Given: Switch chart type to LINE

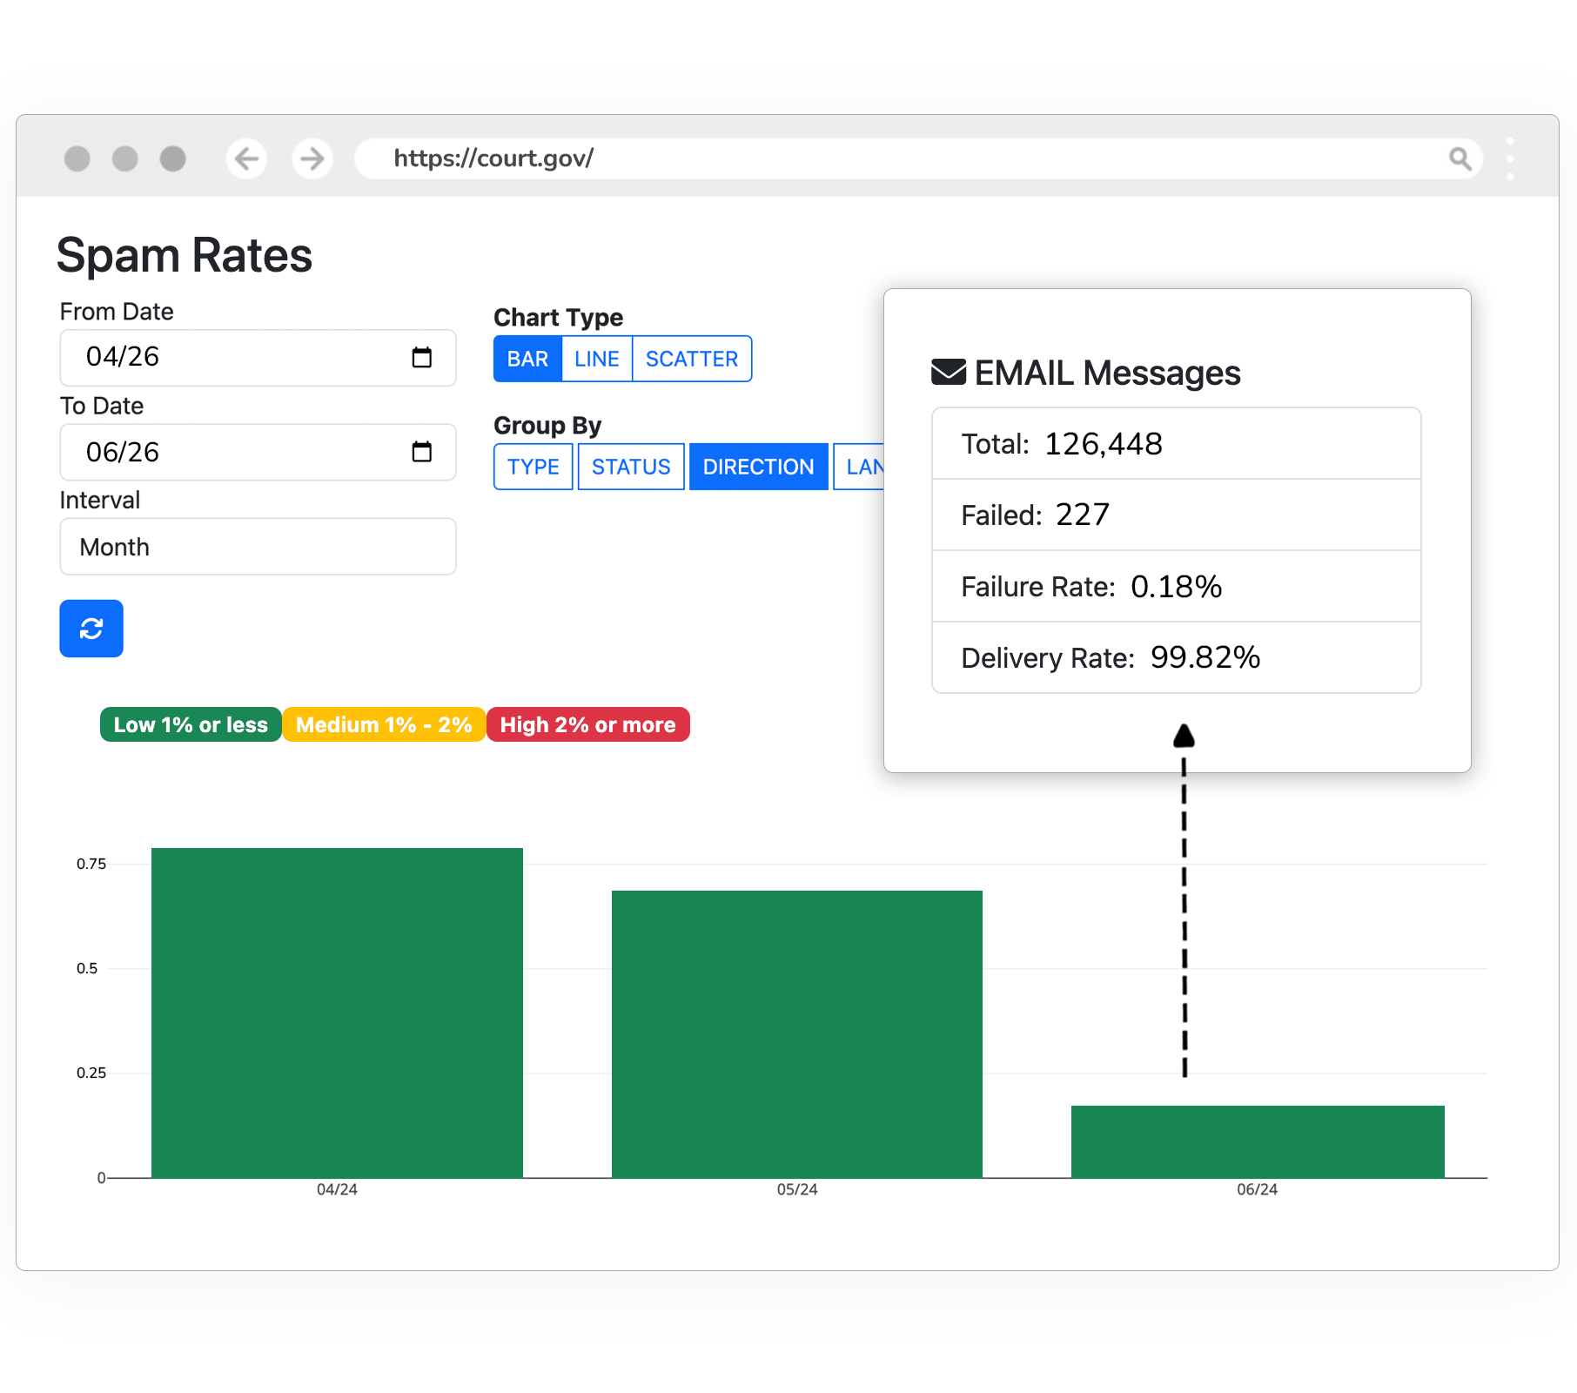Looking at the screenshot, I should tap(597, 359).
